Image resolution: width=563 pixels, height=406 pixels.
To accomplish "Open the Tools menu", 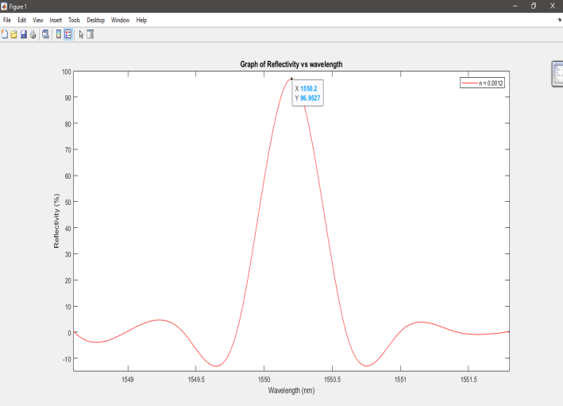I will pyautogui.click(x=75, y=20).
